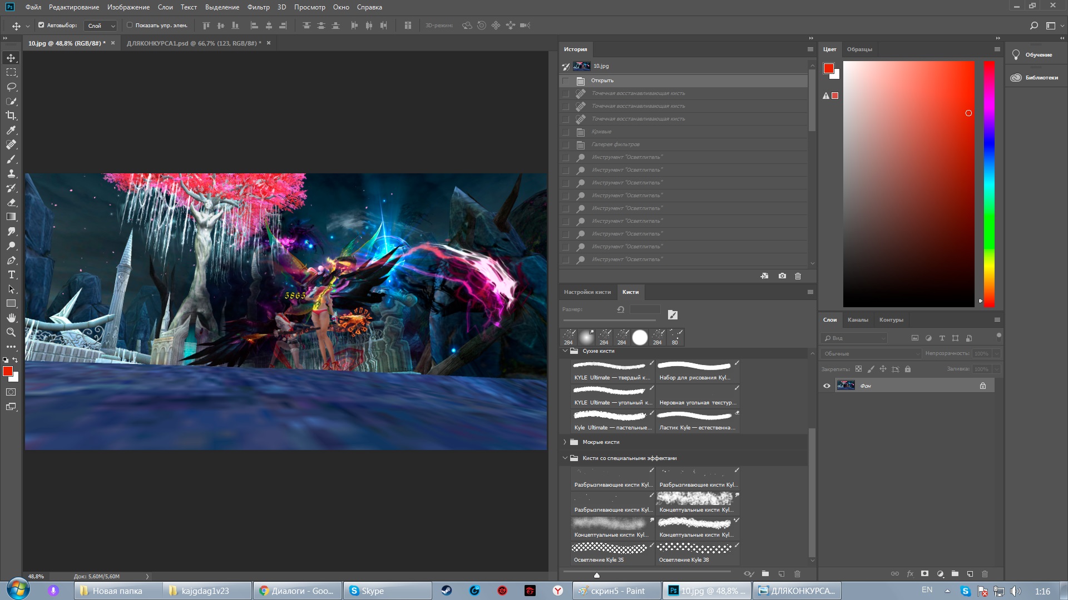The image size is (1068, 600).
Task: Click the vertical hue spectrum slider
Action: (x=989, y=184)
